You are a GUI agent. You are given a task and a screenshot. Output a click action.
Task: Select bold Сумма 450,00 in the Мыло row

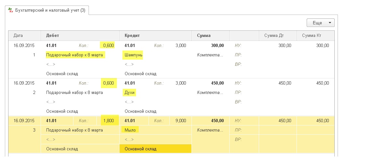pos(217,121)
